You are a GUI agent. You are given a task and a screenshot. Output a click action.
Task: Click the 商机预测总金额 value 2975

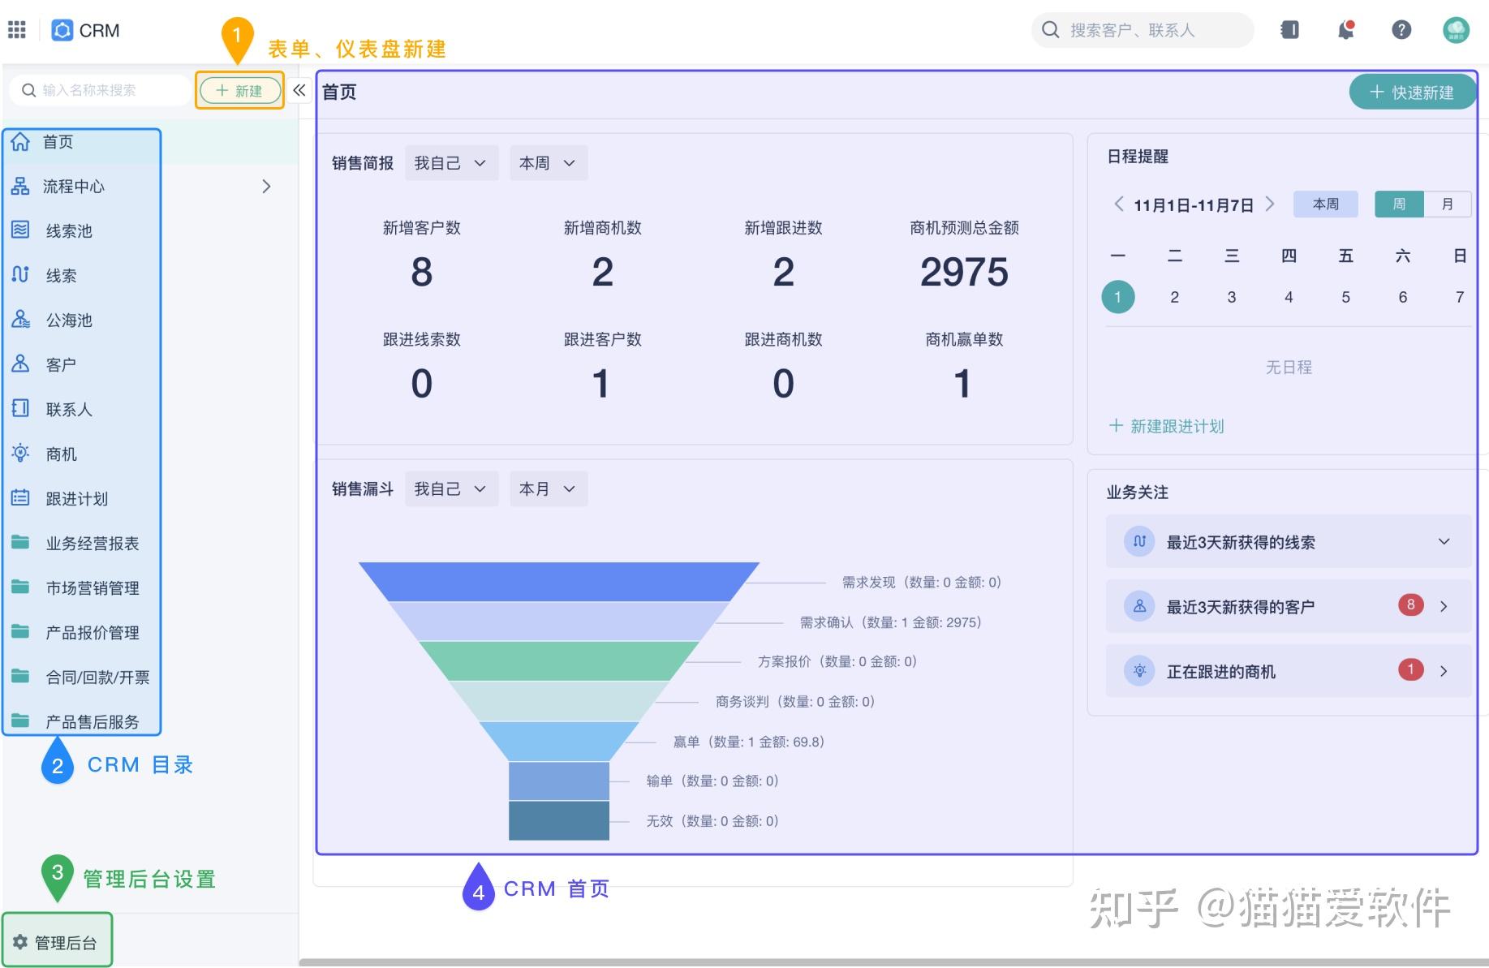tap(964, 272)
